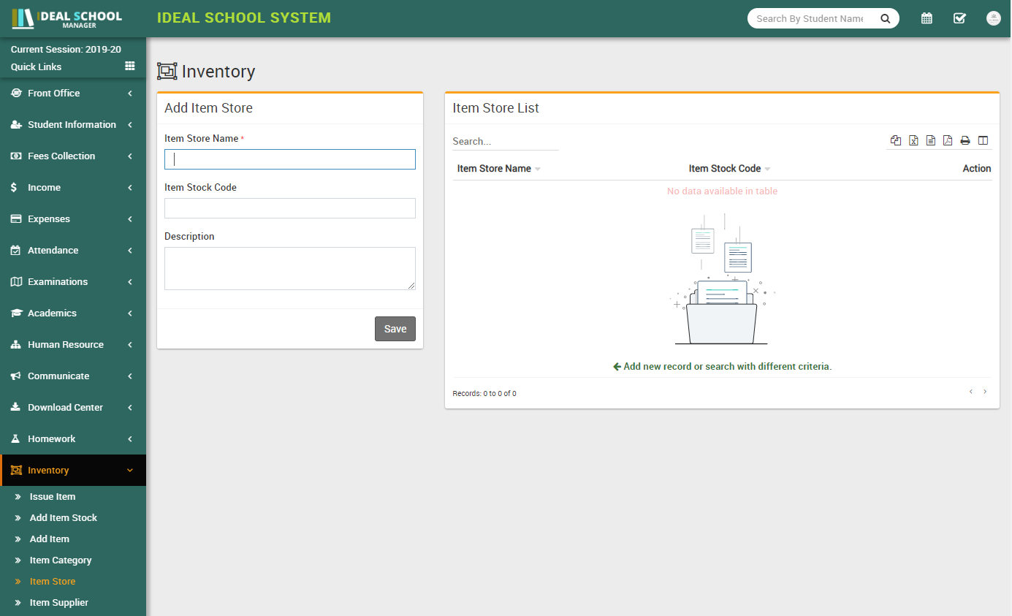Print the Item Store List

(965, 140)
